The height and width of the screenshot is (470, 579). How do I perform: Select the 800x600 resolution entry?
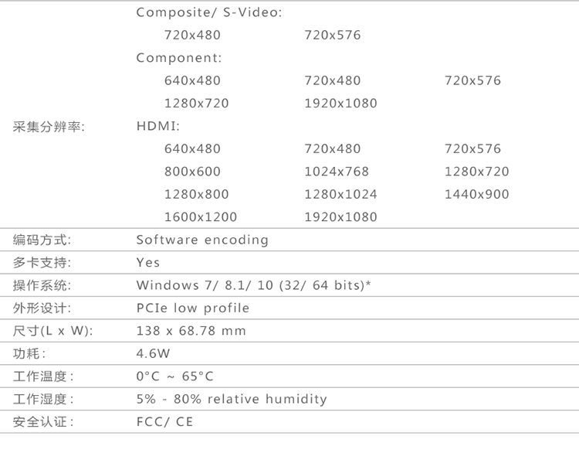(x=192, y=172)
